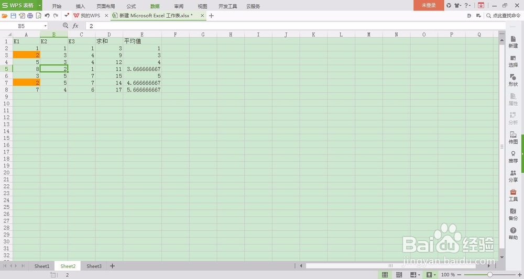Redo the last action

pos(56,16)
